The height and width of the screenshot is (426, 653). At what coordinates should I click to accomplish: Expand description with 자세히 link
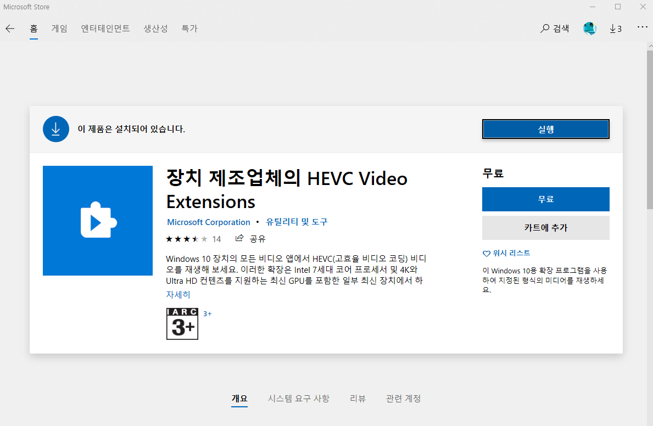pyautogui.click(x=178, y=294)
